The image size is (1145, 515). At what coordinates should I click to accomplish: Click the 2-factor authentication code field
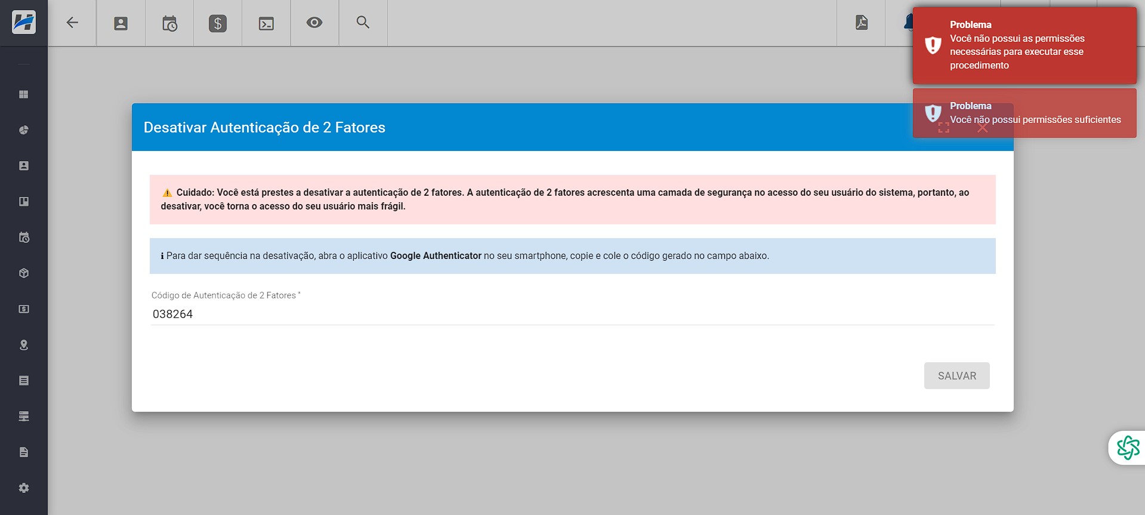point(573,314)
